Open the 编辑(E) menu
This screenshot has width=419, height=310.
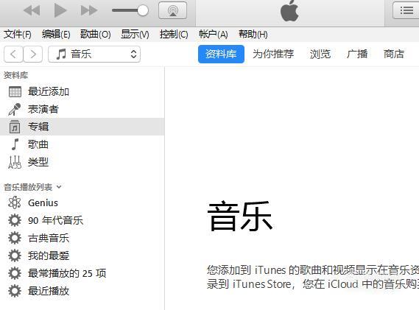click(x=56, y=34)
